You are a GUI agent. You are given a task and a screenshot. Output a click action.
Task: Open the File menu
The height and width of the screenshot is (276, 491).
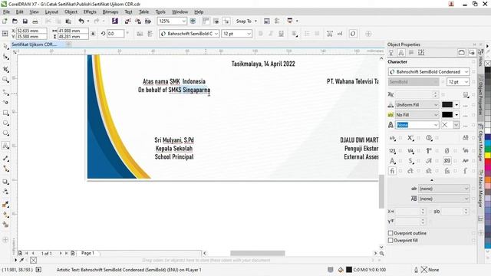(6, 12)
